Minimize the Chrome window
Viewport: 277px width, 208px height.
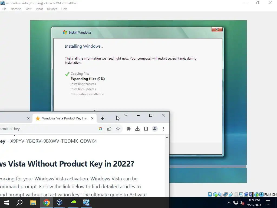138,115
